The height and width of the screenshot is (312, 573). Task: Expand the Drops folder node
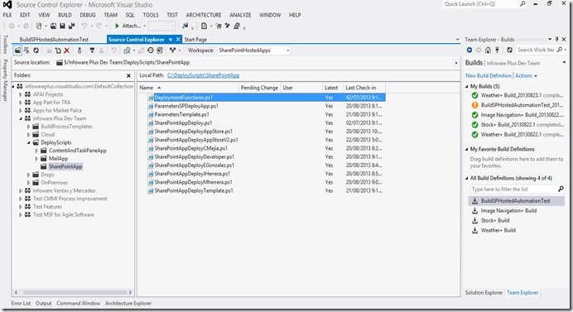28,175
